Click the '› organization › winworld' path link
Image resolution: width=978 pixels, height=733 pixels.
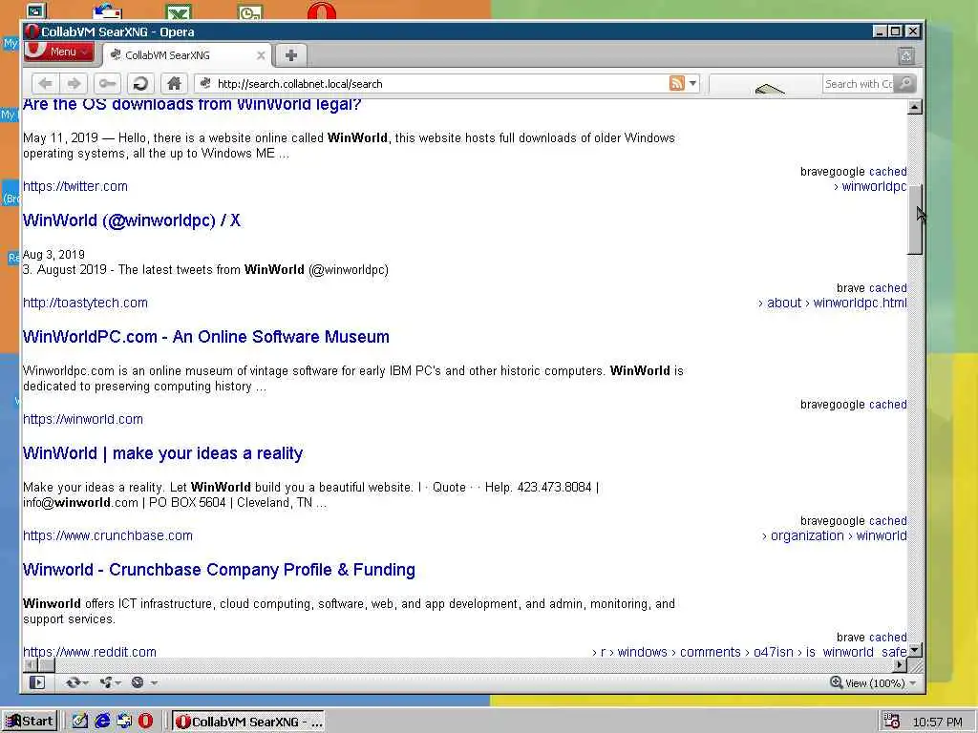[x=835, y=536]
